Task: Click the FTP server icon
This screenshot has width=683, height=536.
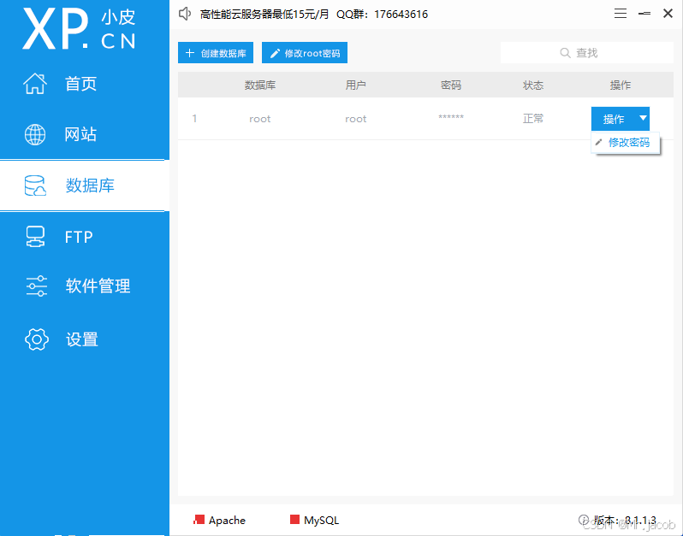Action: (x=35, y=237)
